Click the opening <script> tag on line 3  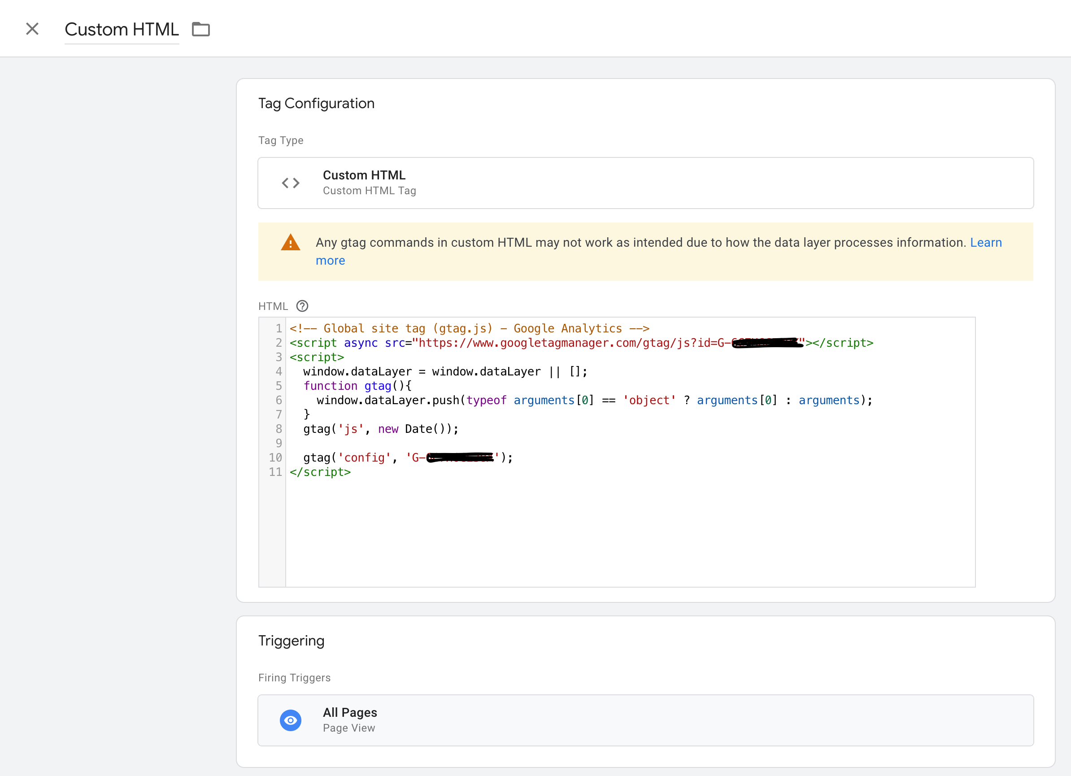click(x=317, y=357)
